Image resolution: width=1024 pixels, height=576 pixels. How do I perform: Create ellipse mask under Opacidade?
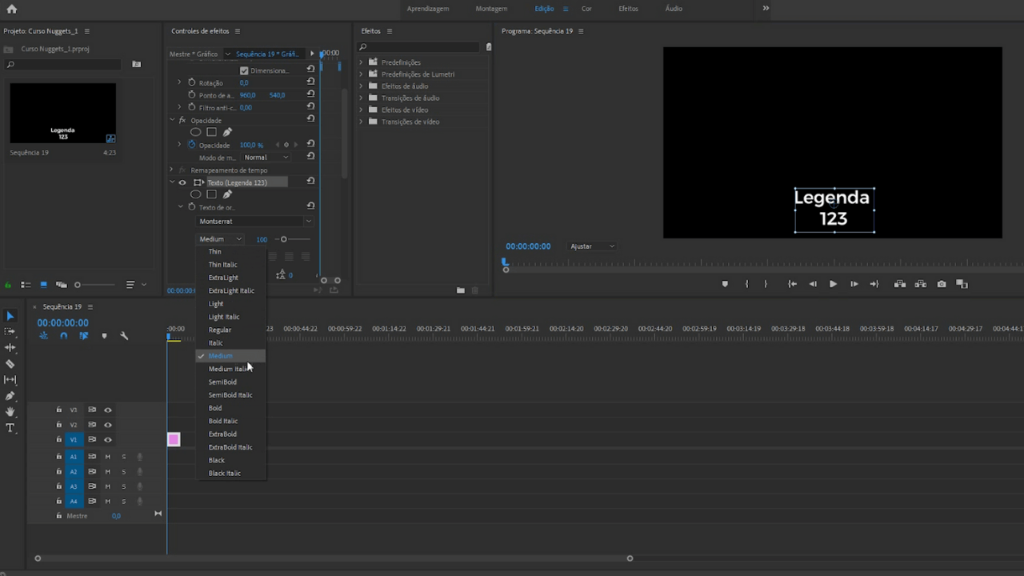pyautogui.click(x=195, y=132)
